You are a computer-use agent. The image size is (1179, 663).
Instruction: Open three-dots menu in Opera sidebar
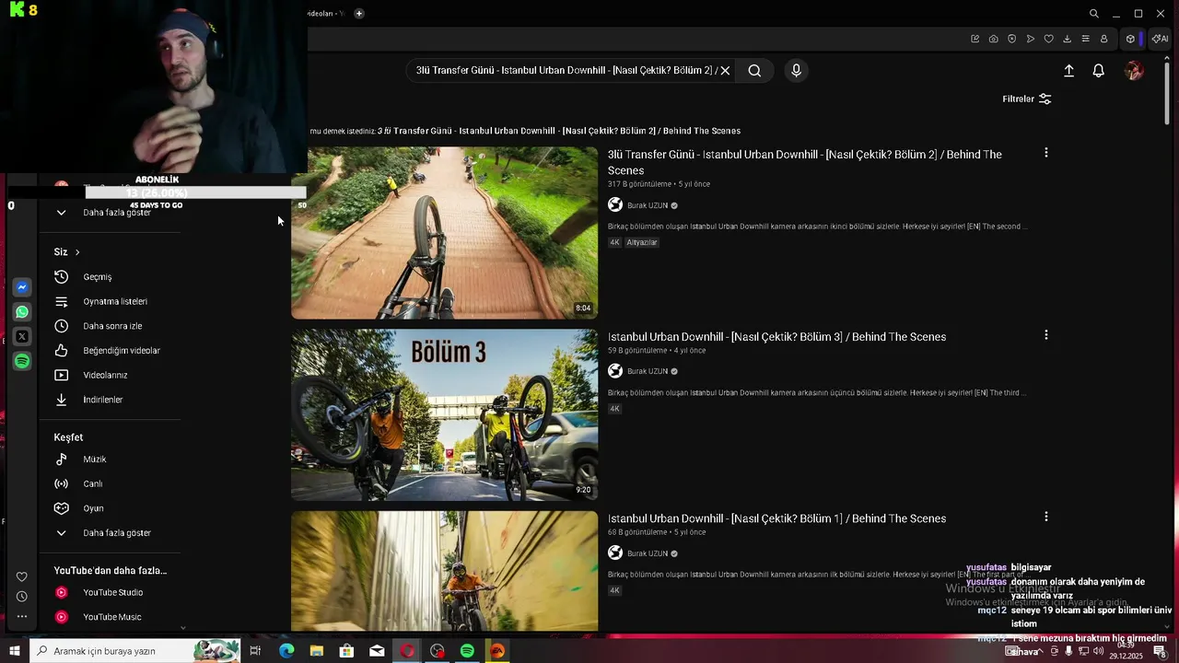pos(22,617)
